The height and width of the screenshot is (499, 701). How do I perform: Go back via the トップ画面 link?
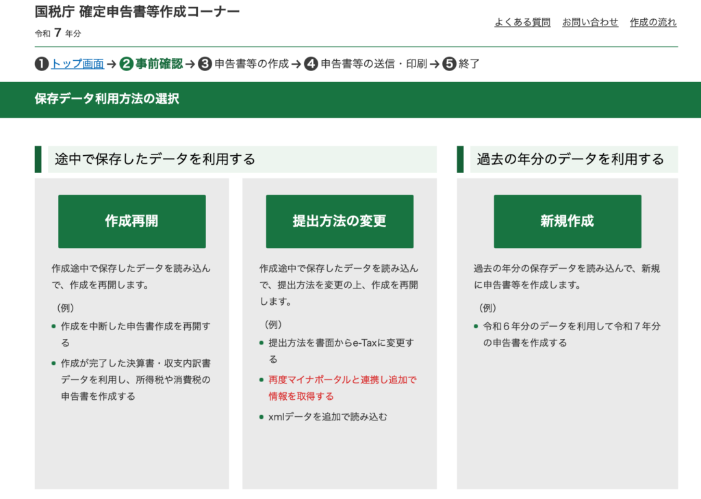point(77,64)
